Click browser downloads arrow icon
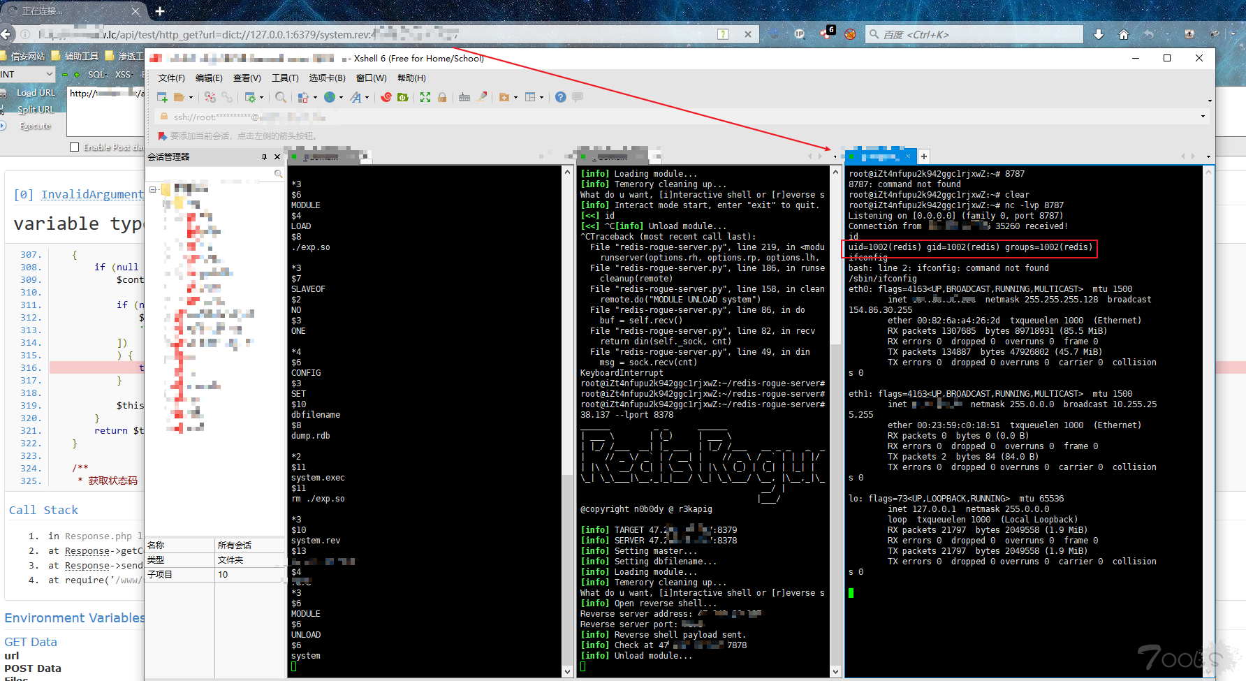Viewport: 1246px width, 681px height. (1099, 34)
